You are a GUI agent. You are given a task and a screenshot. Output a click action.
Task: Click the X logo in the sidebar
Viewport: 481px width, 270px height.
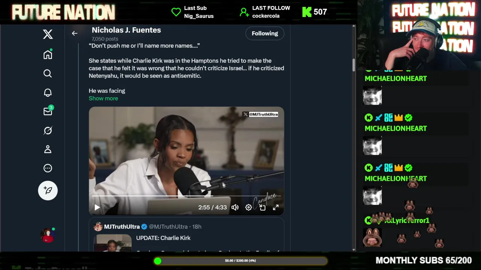[48, 34]
